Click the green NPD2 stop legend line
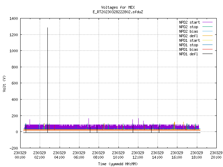This screenshot has height=167, width=223. pyautogui.click(x=207, y=26)
